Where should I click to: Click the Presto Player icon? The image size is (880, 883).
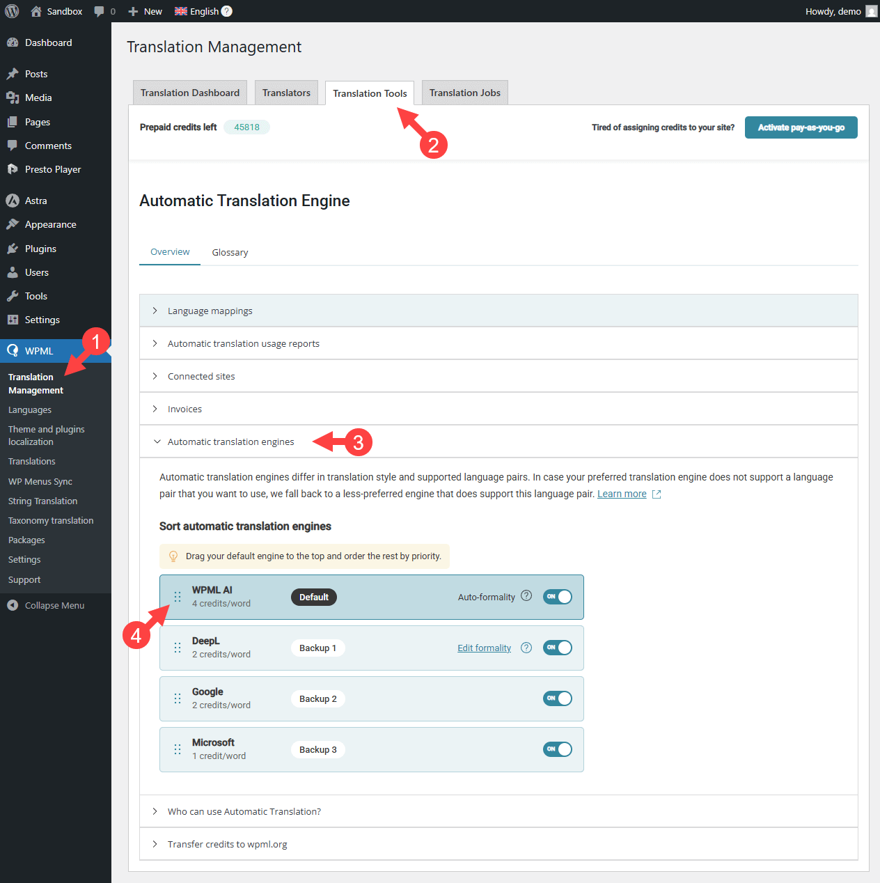(x=13, y=169)
